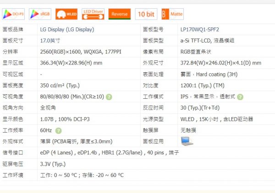
Task: Click the orange WLED backlight badge
Action: click(66, 14)
